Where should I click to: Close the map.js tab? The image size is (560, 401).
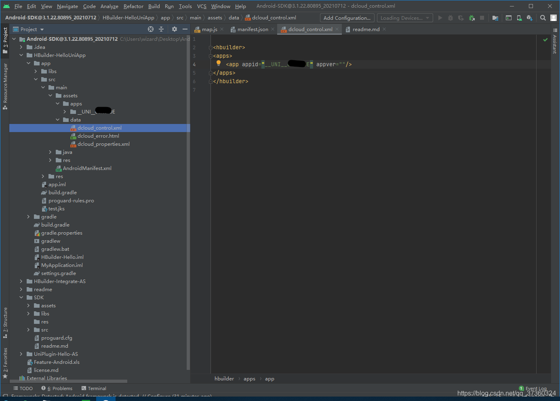[222, 29]
